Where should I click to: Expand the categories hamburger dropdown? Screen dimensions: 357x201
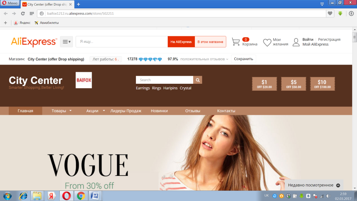pos(67,42)
